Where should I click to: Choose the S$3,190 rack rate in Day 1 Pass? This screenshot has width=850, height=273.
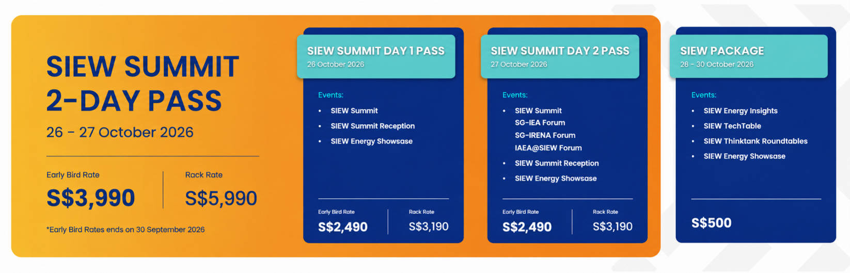[429, 227]
